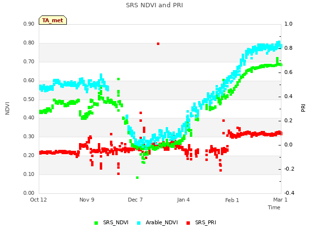
Task: Click the Arable_NDVI legend label
Action: click(162, 222)
